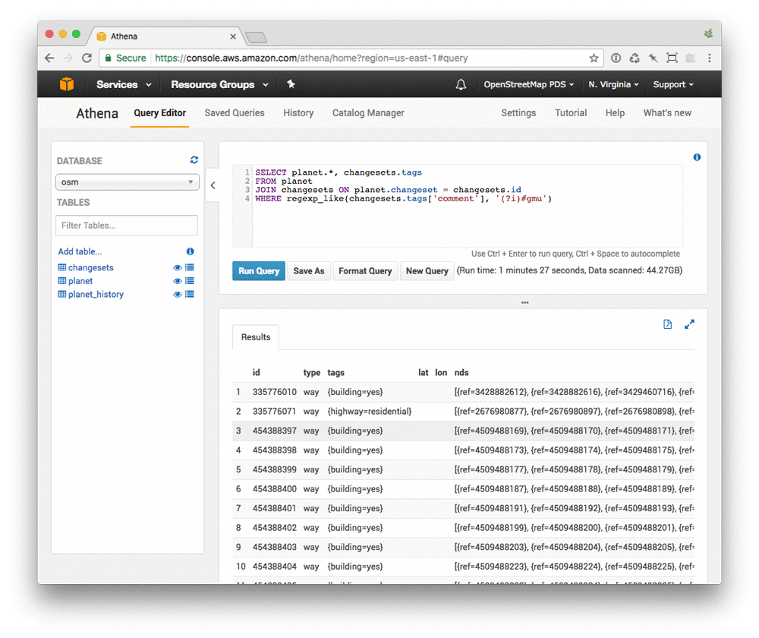
Task: Click the recycle extension icon in browser toolbar
Action: [634, 58]
